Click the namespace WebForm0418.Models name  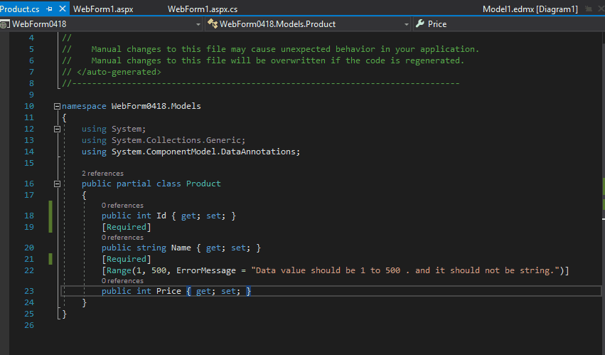tap(156, 106)
